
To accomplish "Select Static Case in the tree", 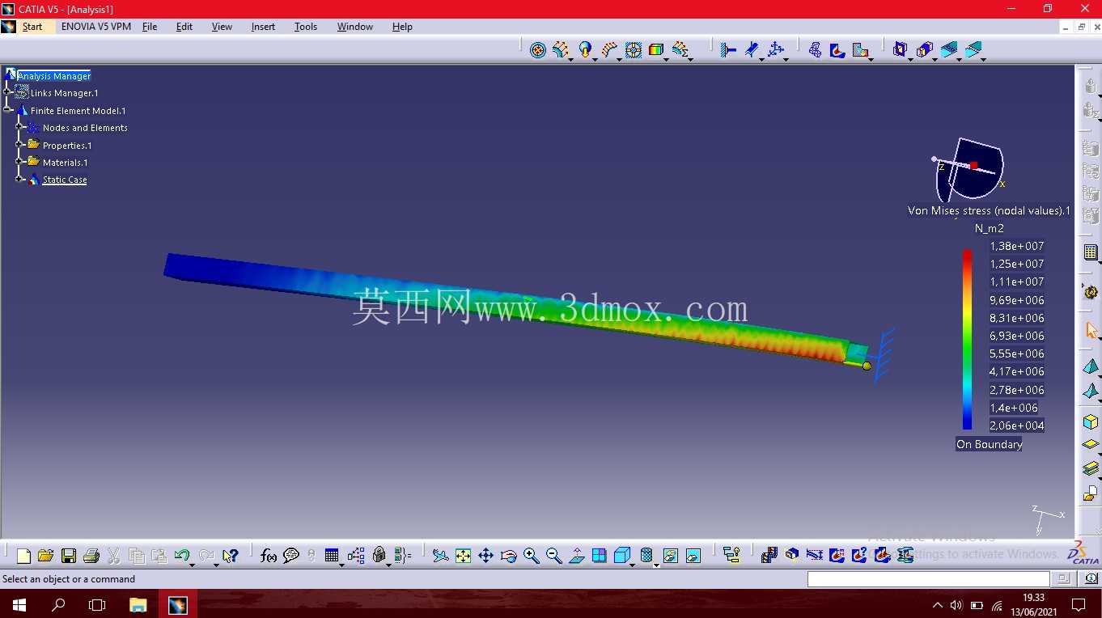I will (65, 180).
